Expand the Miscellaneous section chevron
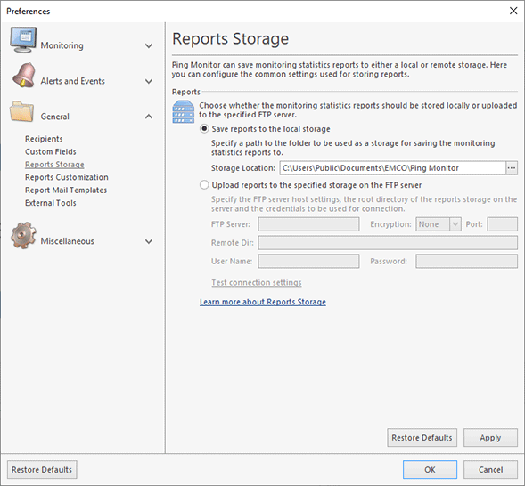 tap(149, 241)
